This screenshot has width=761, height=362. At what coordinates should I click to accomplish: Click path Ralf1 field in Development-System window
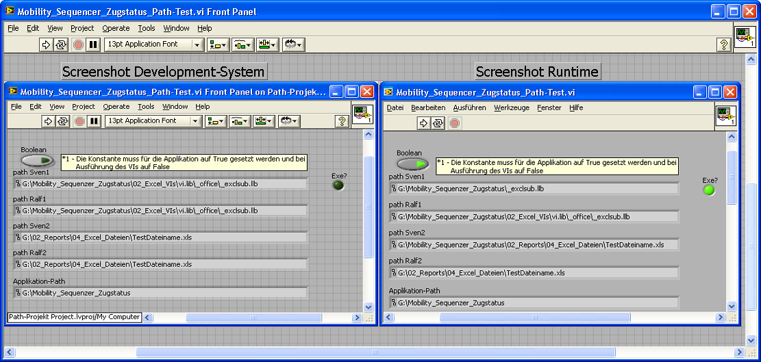[x=161, y=211]
